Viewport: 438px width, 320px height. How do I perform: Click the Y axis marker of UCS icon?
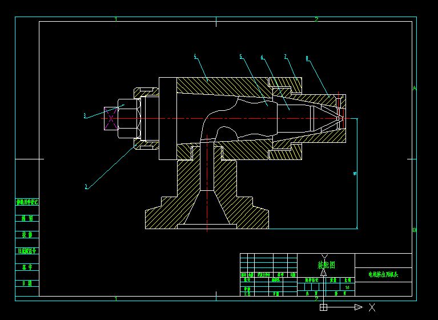pos(324,257)
